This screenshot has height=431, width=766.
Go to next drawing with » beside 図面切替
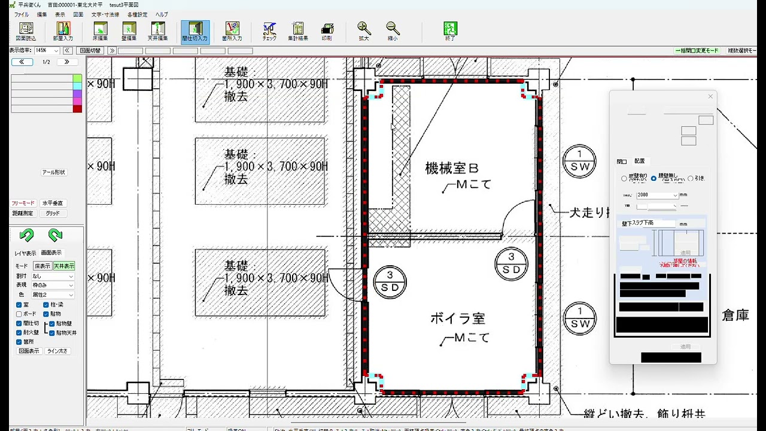click(111, 51)
